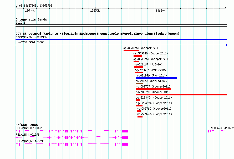Click the 13640k ruler tick label
Screen dimensions: 234x159
coord(30,11)
